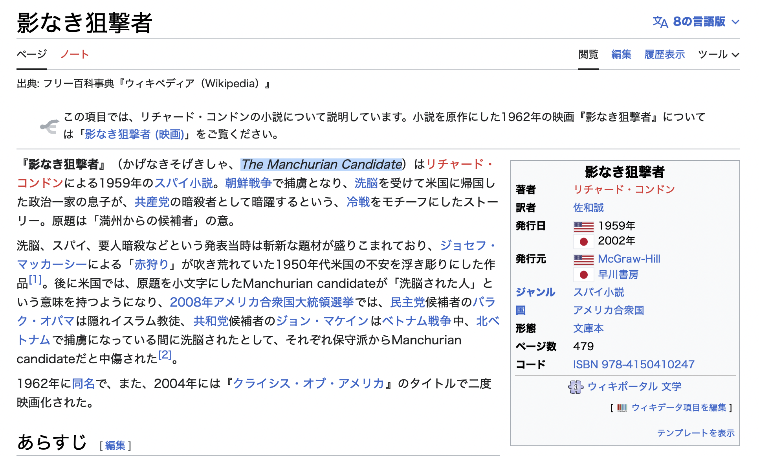Follow the 影なき狙撃者 (映画) link
This screenshot has width=759, height=456.
(x=134, y=134)
